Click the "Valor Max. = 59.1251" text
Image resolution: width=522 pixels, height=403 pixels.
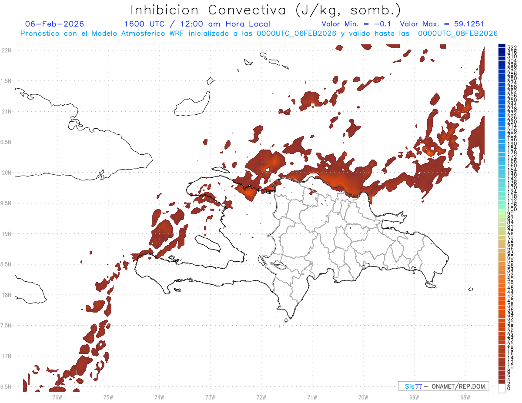pyautogui.click(x=442, y=24)
